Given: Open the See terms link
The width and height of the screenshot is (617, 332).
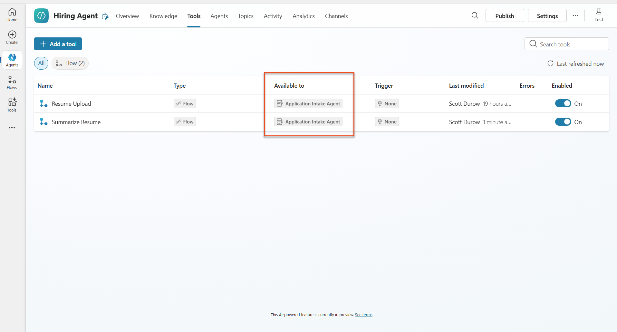Looking at the screenshot, I should (363, 315).
